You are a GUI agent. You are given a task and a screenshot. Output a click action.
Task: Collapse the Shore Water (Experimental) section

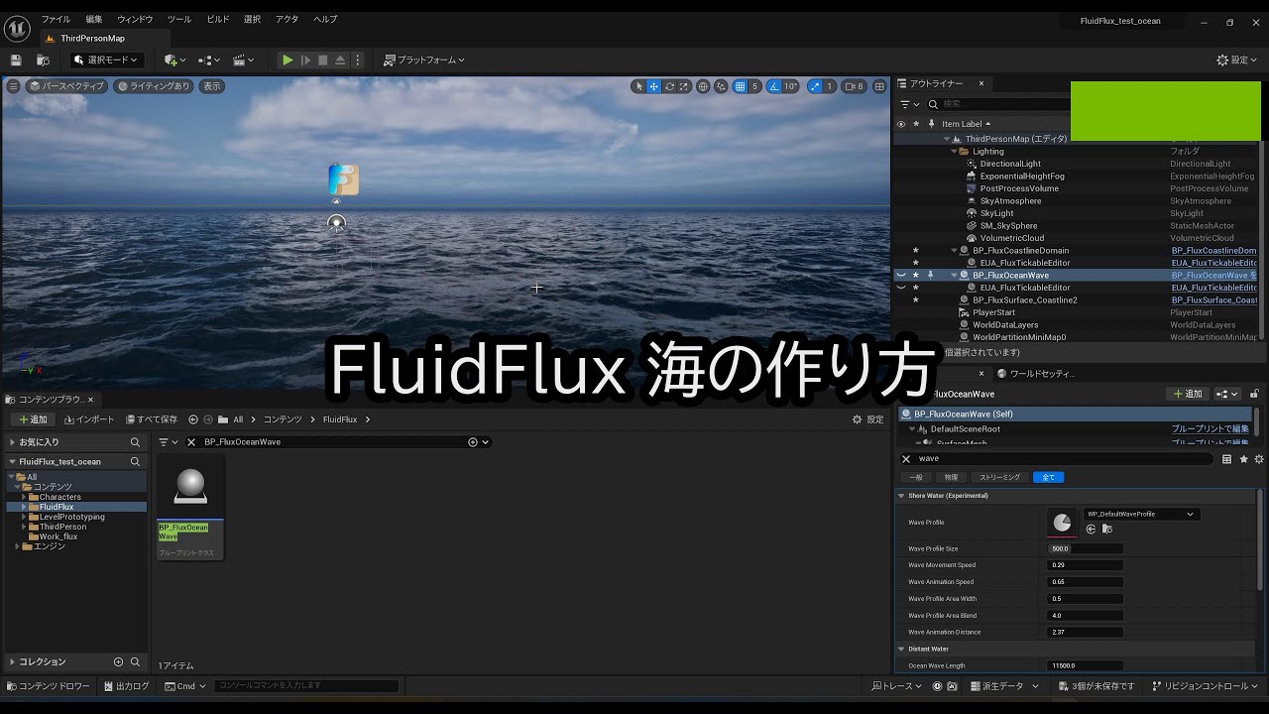[902, 496]
